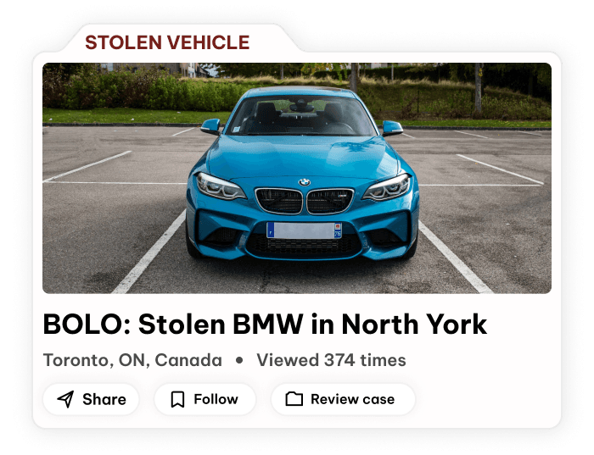Click the blurred front license plate

(x=304, y=230)
